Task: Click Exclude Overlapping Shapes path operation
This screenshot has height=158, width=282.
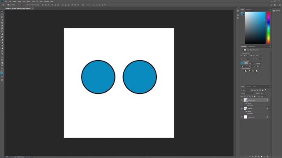Action: click(256, 71)
